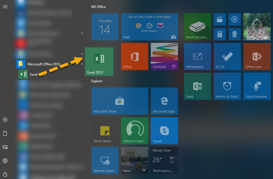Open the Thursday 14 calendar tile
This screenshot has height=179, width=273.
coord(105,27)
